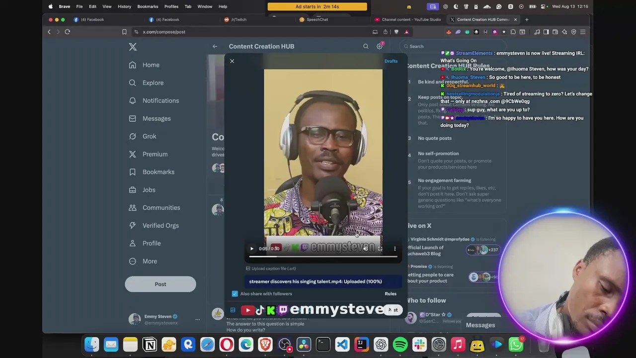The image size is (636, 358).
Task: Open Communities in X sidebar
Action: [x=155, y=208]
